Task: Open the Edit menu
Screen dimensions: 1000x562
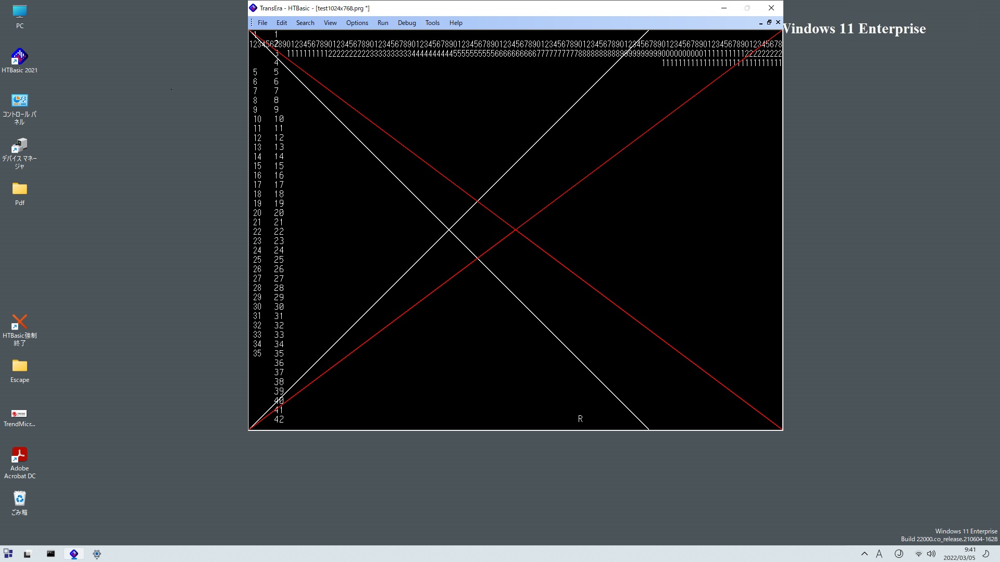Action: pos(282,23)
